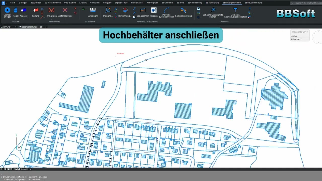322x181 pixels.
Task: Select the BBLeitungssysteme tab
Action: 232,3
